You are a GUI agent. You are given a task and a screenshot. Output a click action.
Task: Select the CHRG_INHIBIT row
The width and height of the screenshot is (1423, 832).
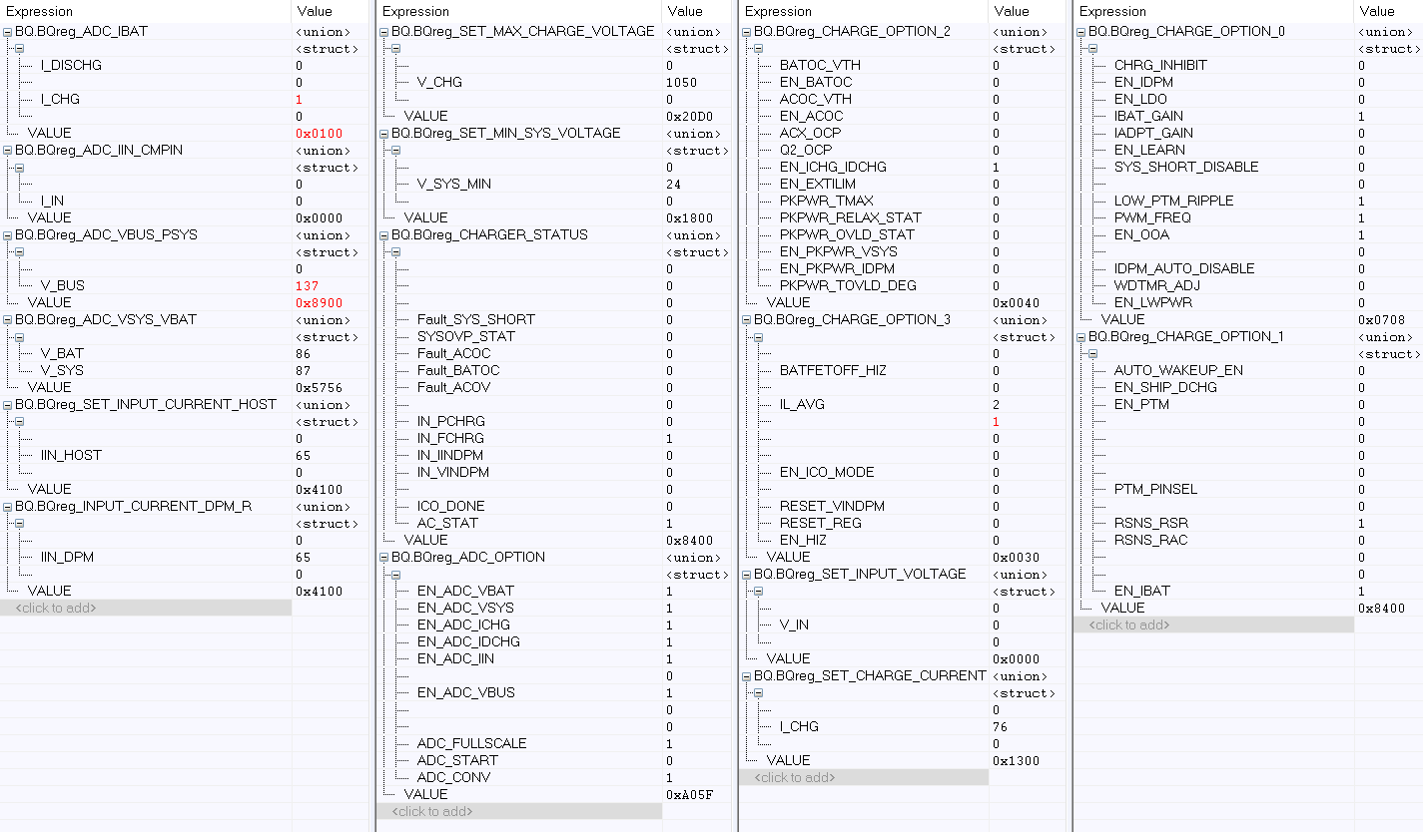[1248, 66]
